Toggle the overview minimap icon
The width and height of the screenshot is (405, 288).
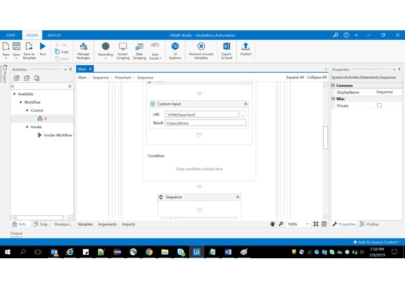coord(324,224)
